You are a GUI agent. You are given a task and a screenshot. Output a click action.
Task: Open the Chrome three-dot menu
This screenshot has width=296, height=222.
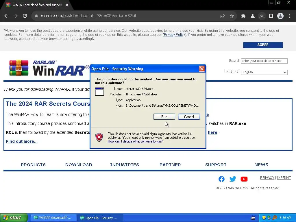(x=290, y=16)
